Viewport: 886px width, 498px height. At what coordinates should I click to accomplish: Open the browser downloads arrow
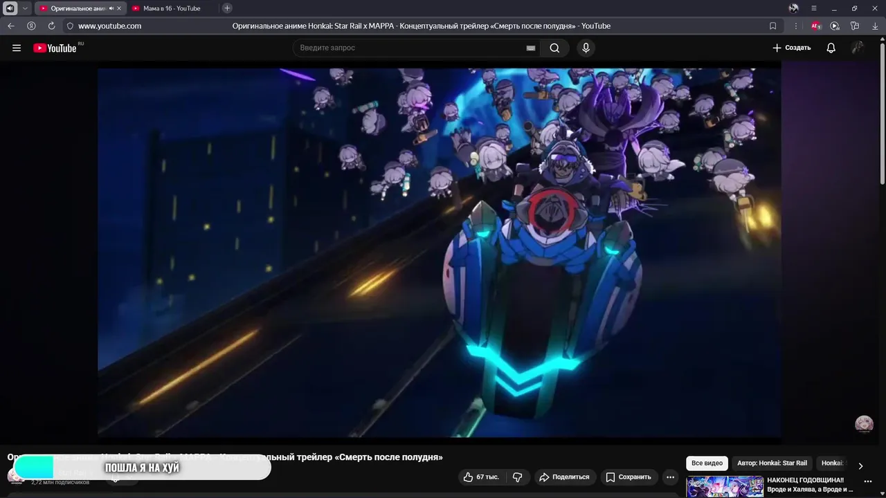click(x=875, y=26)
